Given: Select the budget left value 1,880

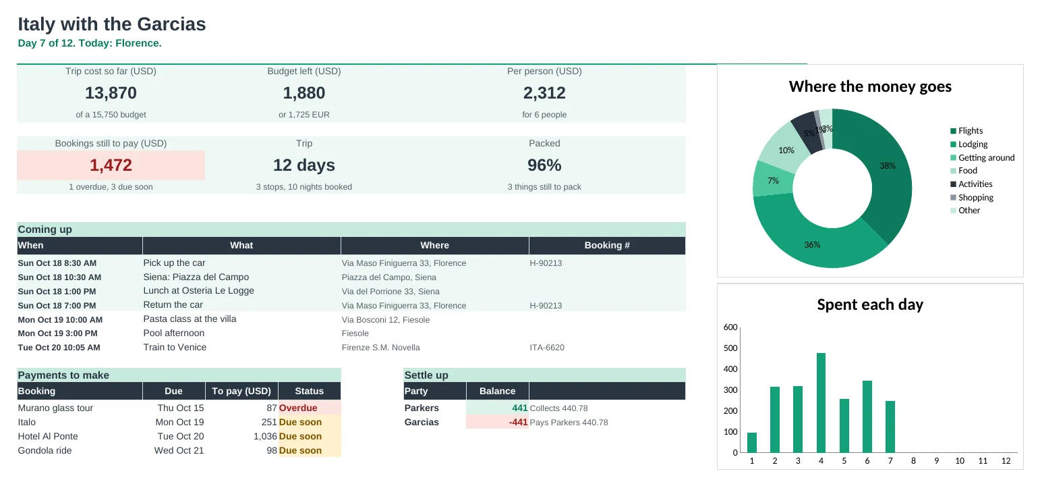Looking at the screenshot, I should [x=304, y=93].
